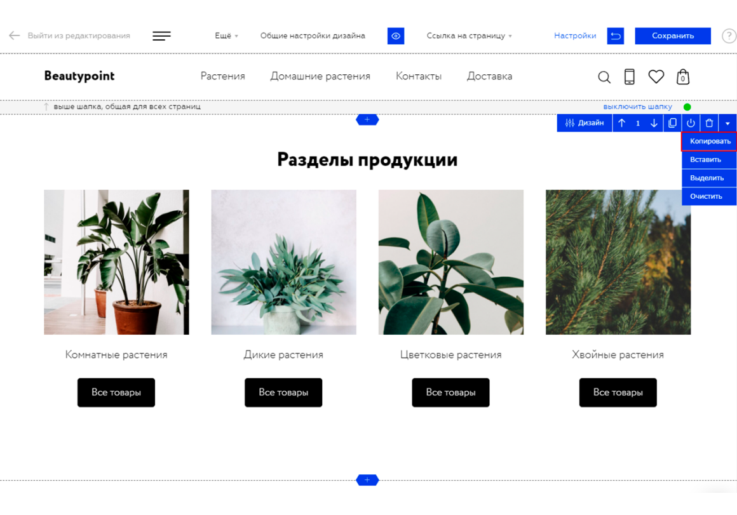Select the Цветковые растения plant image
Viewport: 737px width, 515px height.
pos(451,262)
